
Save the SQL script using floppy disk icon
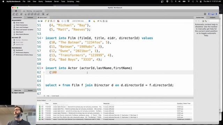click(41, 21)
